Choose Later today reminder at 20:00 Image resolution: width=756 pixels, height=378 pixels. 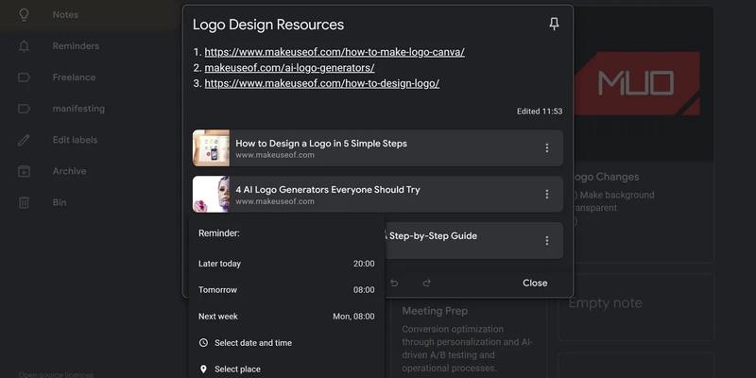tap(285, 264)
